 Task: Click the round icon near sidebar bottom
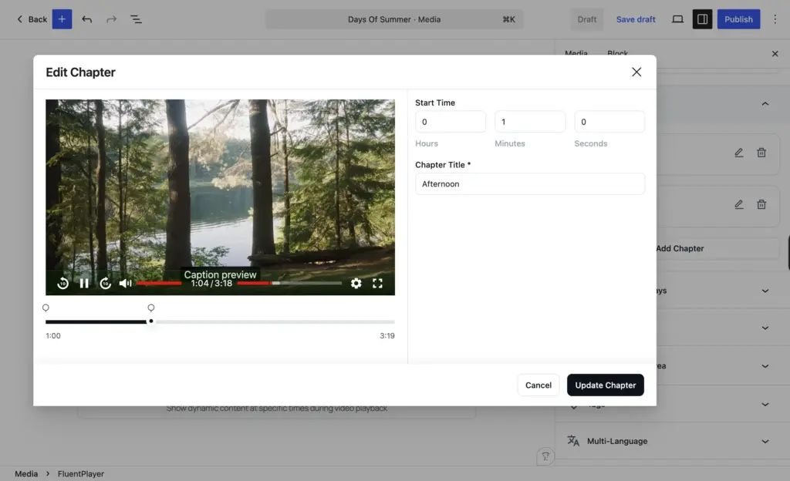click(545, 456)
